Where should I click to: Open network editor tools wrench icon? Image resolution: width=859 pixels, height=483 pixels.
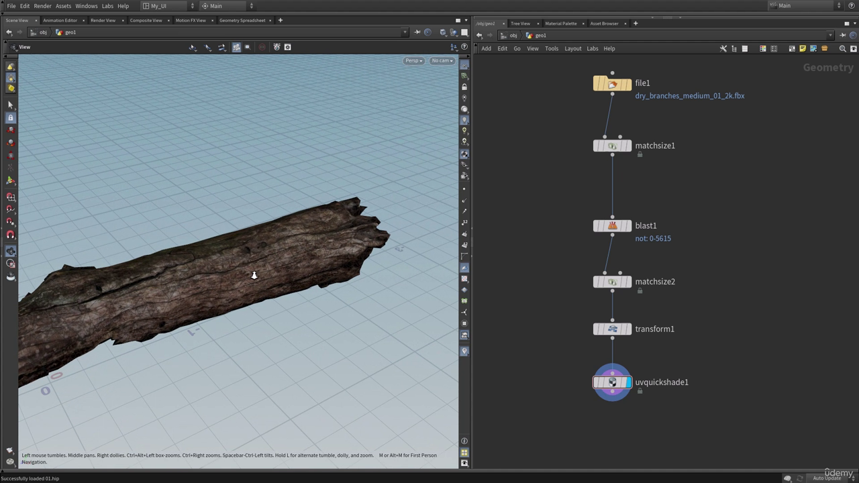[x=723, y=49]
